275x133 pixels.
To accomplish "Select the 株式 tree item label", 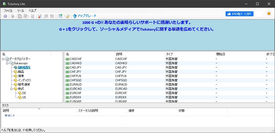I will coord(21,89).
